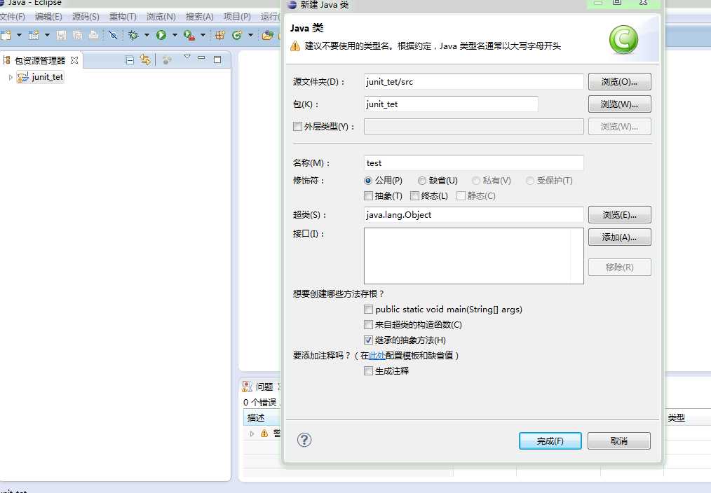Click the green Run icon
This screenshot has width=711, height=493.
tap(161, 35)
